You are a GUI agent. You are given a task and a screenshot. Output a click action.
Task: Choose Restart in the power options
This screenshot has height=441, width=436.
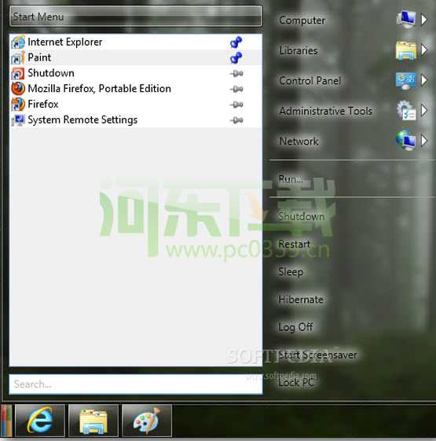point(295,244)
